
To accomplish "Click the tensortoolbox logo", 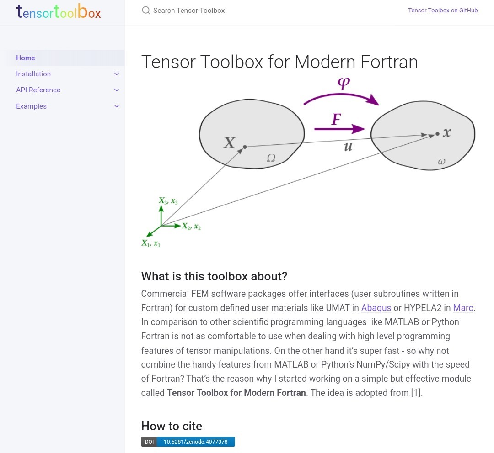I will tap(59, 11).
